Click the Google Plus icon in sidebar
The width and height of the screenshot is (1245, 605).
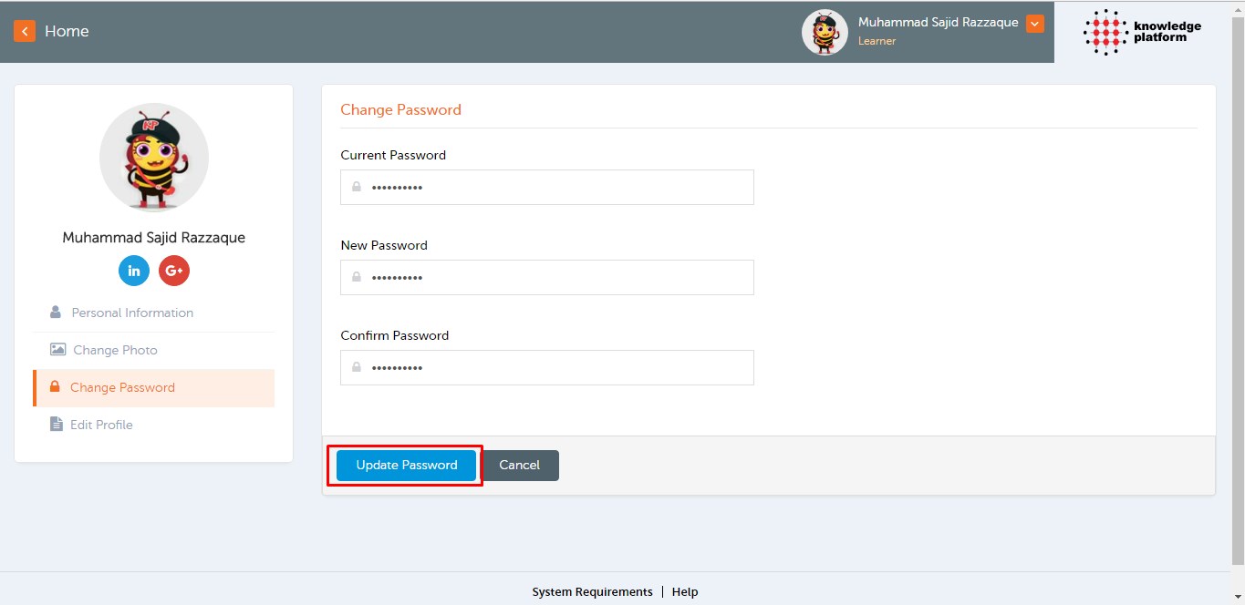click(174, 271)
